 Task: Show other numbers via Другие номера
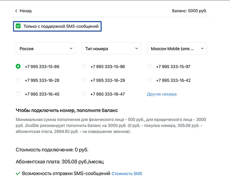click(x=162, y=94)
